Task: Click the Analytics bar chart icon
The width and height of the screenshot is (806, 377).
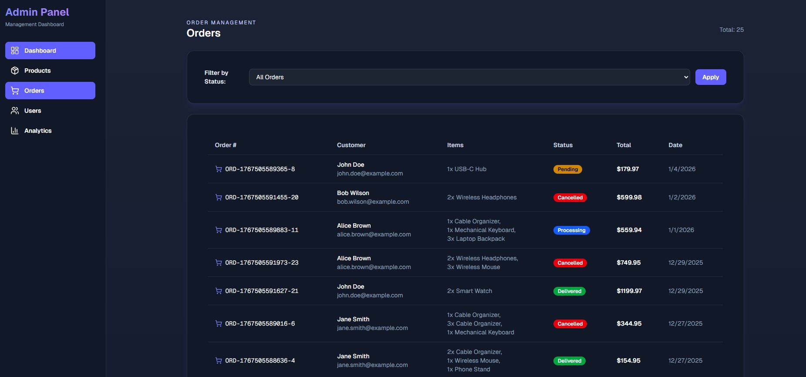Action: (15, 131)
